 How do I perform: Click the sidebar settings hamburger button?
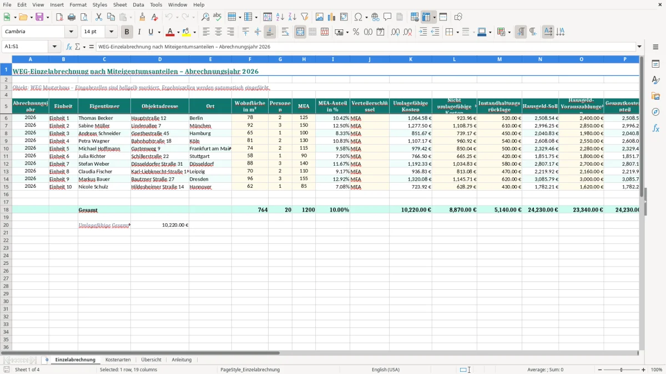click(x=655, y=47)
